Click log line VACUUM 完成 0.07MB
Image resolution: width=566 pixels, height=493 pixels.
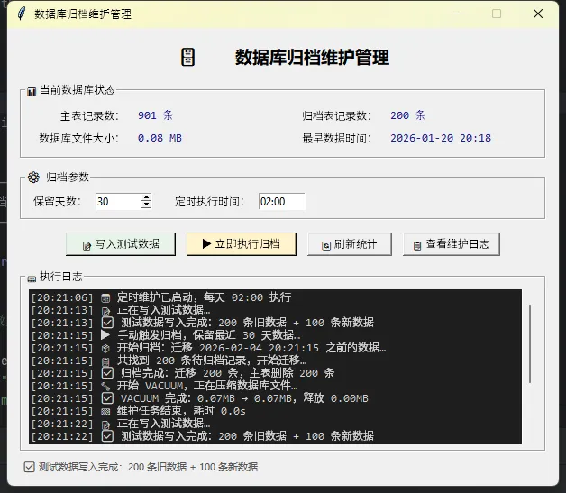pos(199,398)
